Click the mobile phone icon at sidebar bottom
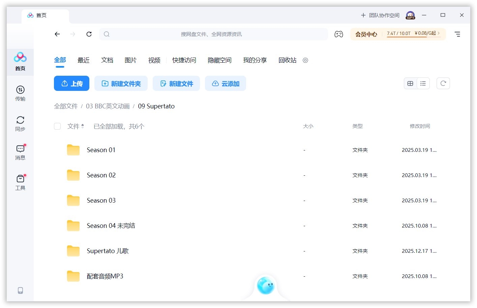The image size is (477, 308). click(20, 290)
